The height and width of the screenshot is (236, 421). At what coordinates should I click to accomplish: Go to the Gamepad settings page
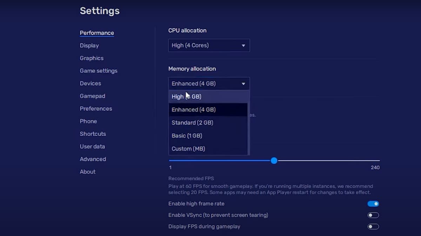click(92, 96)
